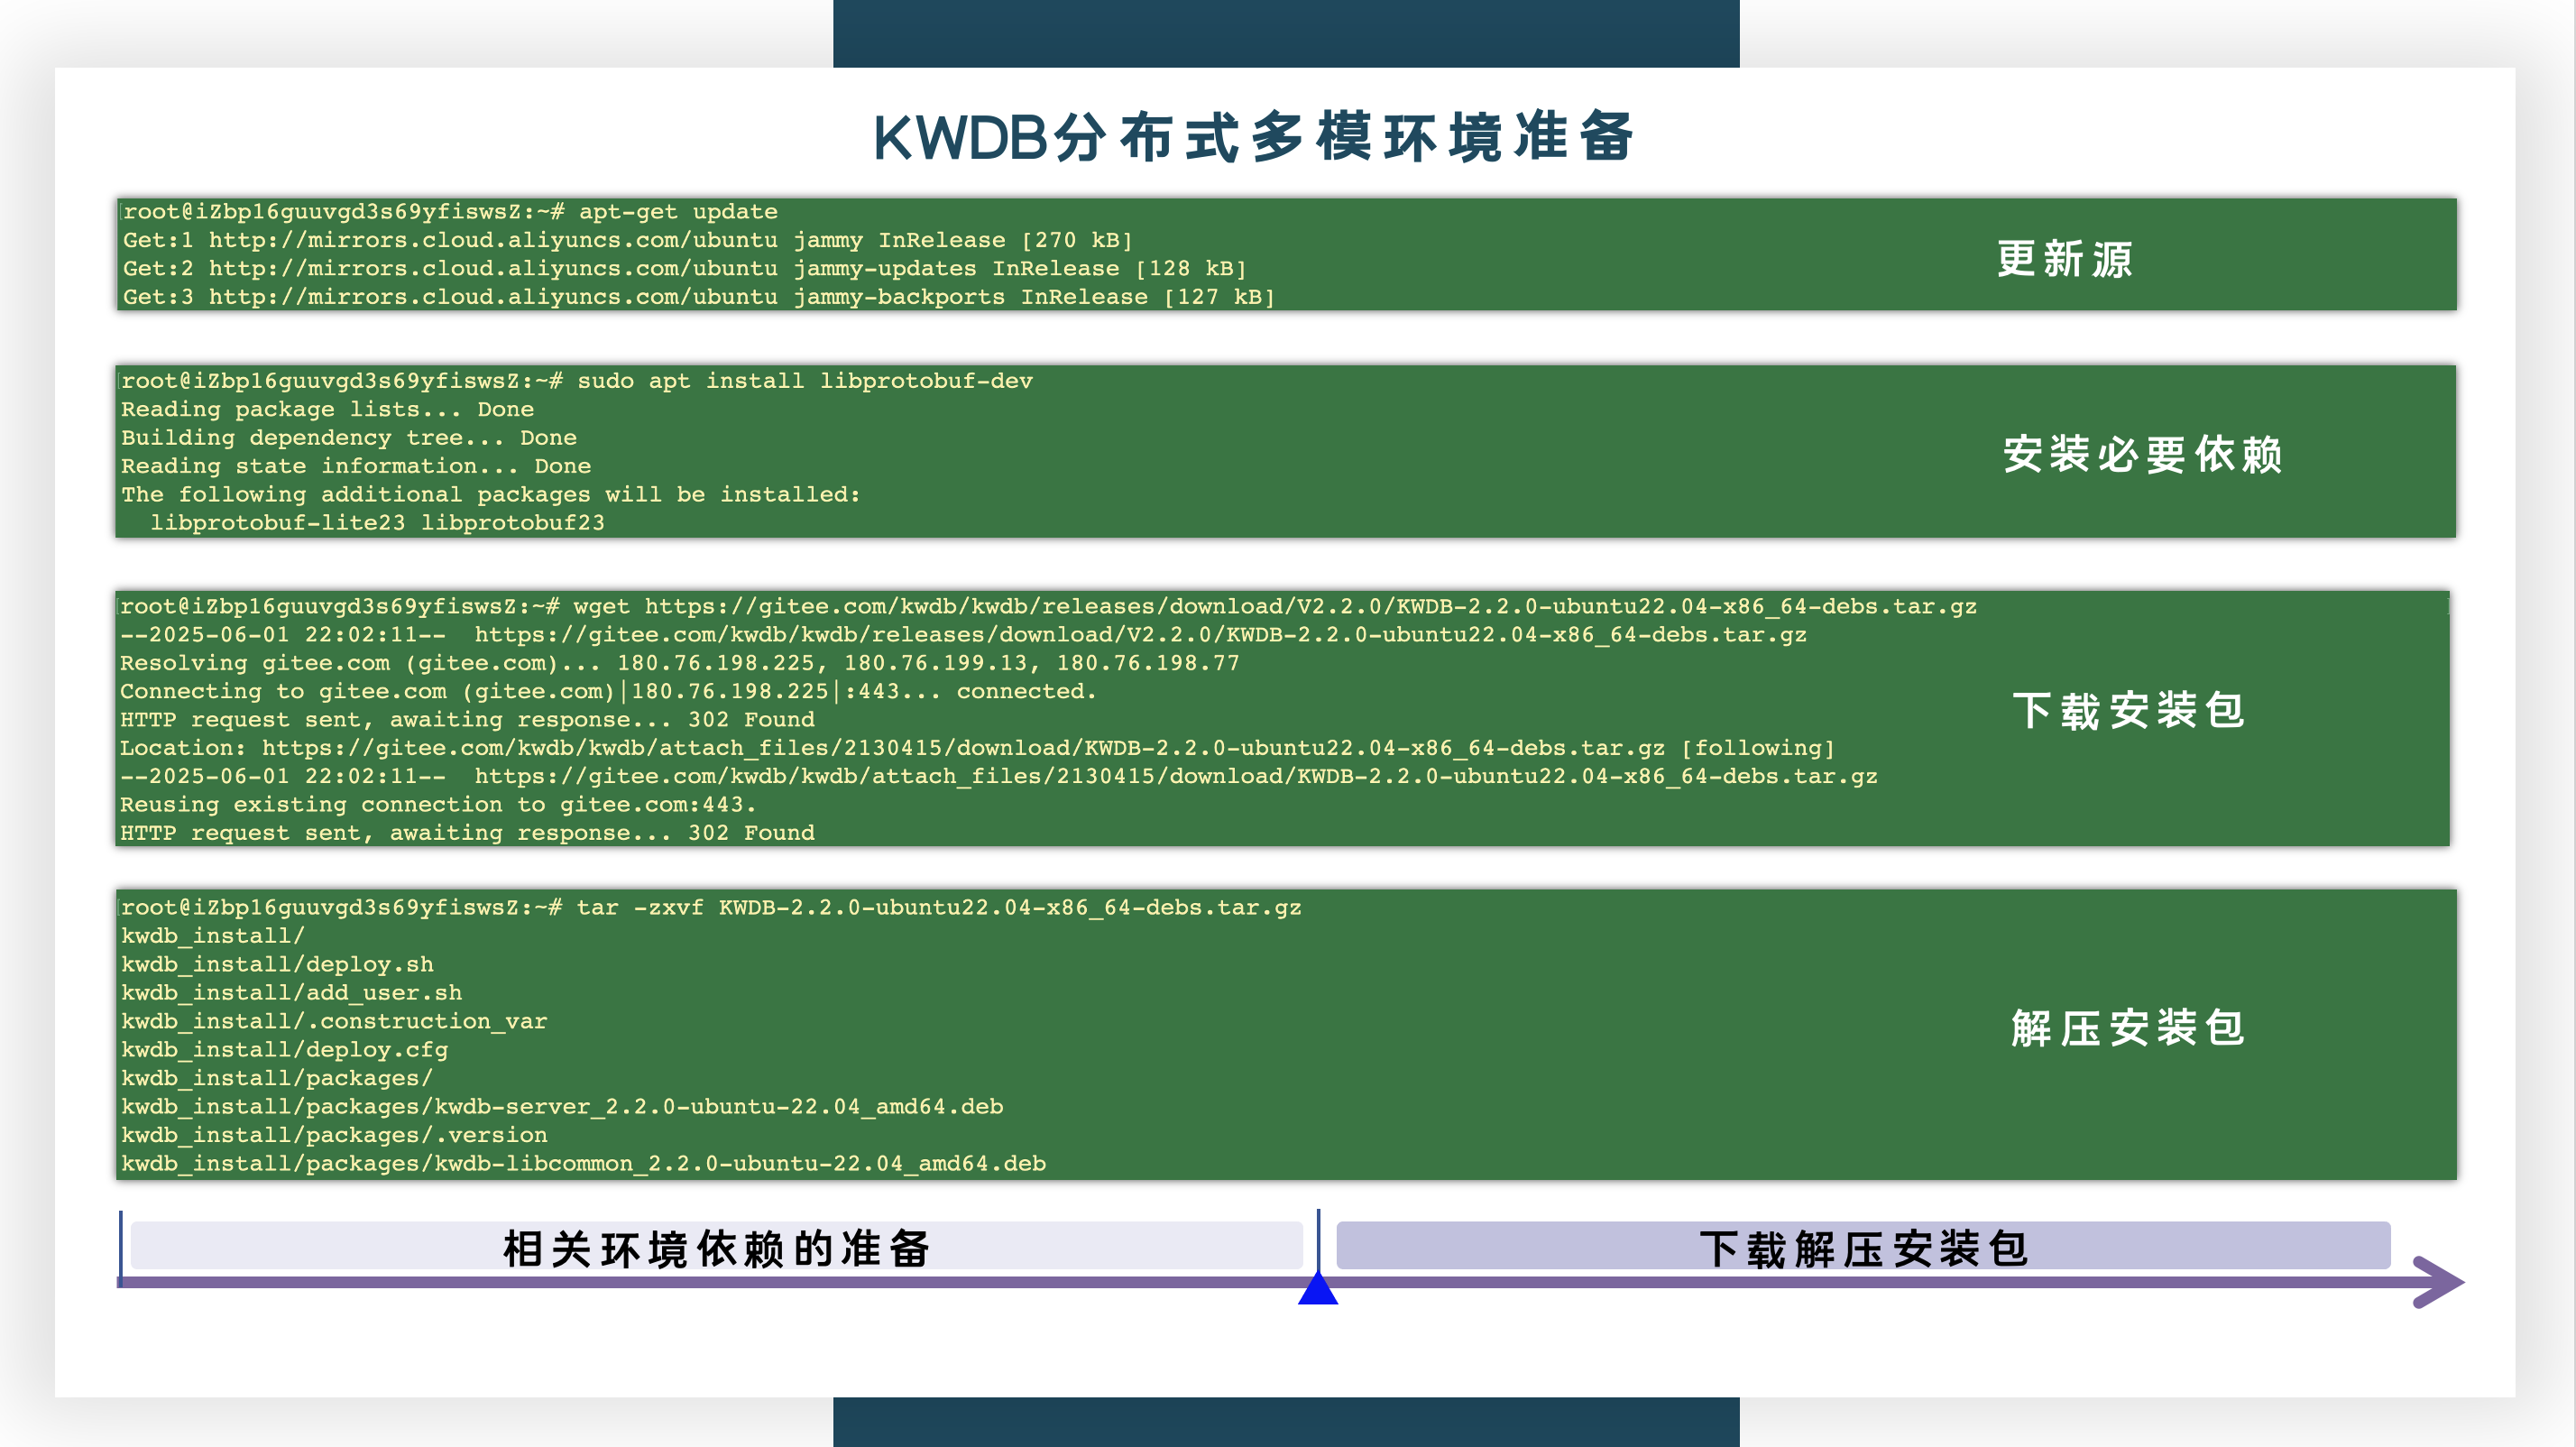The height and width of the screenshot is (1447, 2576).
Task: Select the "Get:1" jammy InRelease line
Action: pyautogui.click(x=627, y=240)
